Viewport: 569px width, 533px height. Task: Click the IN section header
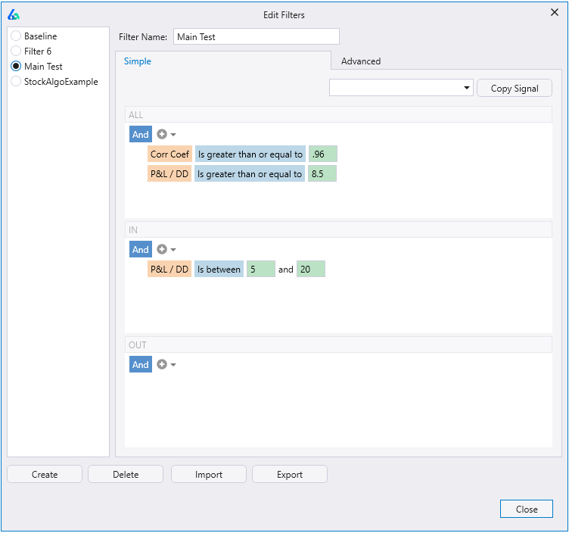pyautogui.click(x=338, y=229)
